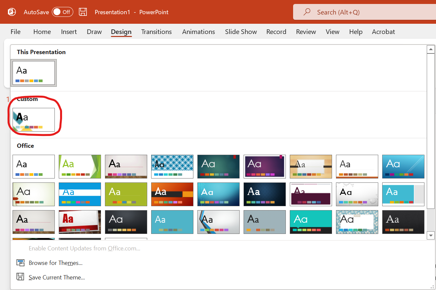Image resolution: width=436 pixels, height=290 pixels.
Task: Click the gallery scrollbar down arrow
Action: pyautogui.click(x=431, y=235)
